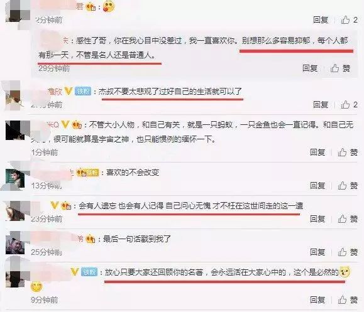Image resolution: width=364 pixels, height=312 pixels.
Task: Like the comment posted 9分钟前
Action: point(348,300)
